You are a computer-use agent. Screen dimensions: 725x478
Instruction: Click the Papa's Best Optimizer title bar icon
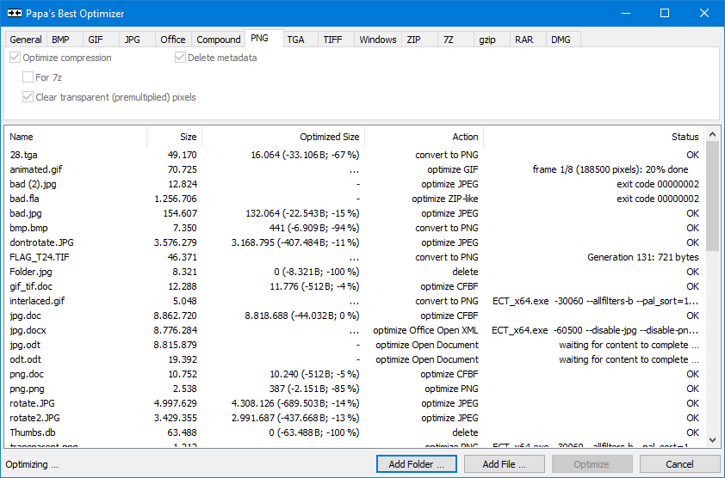(15, 14)
